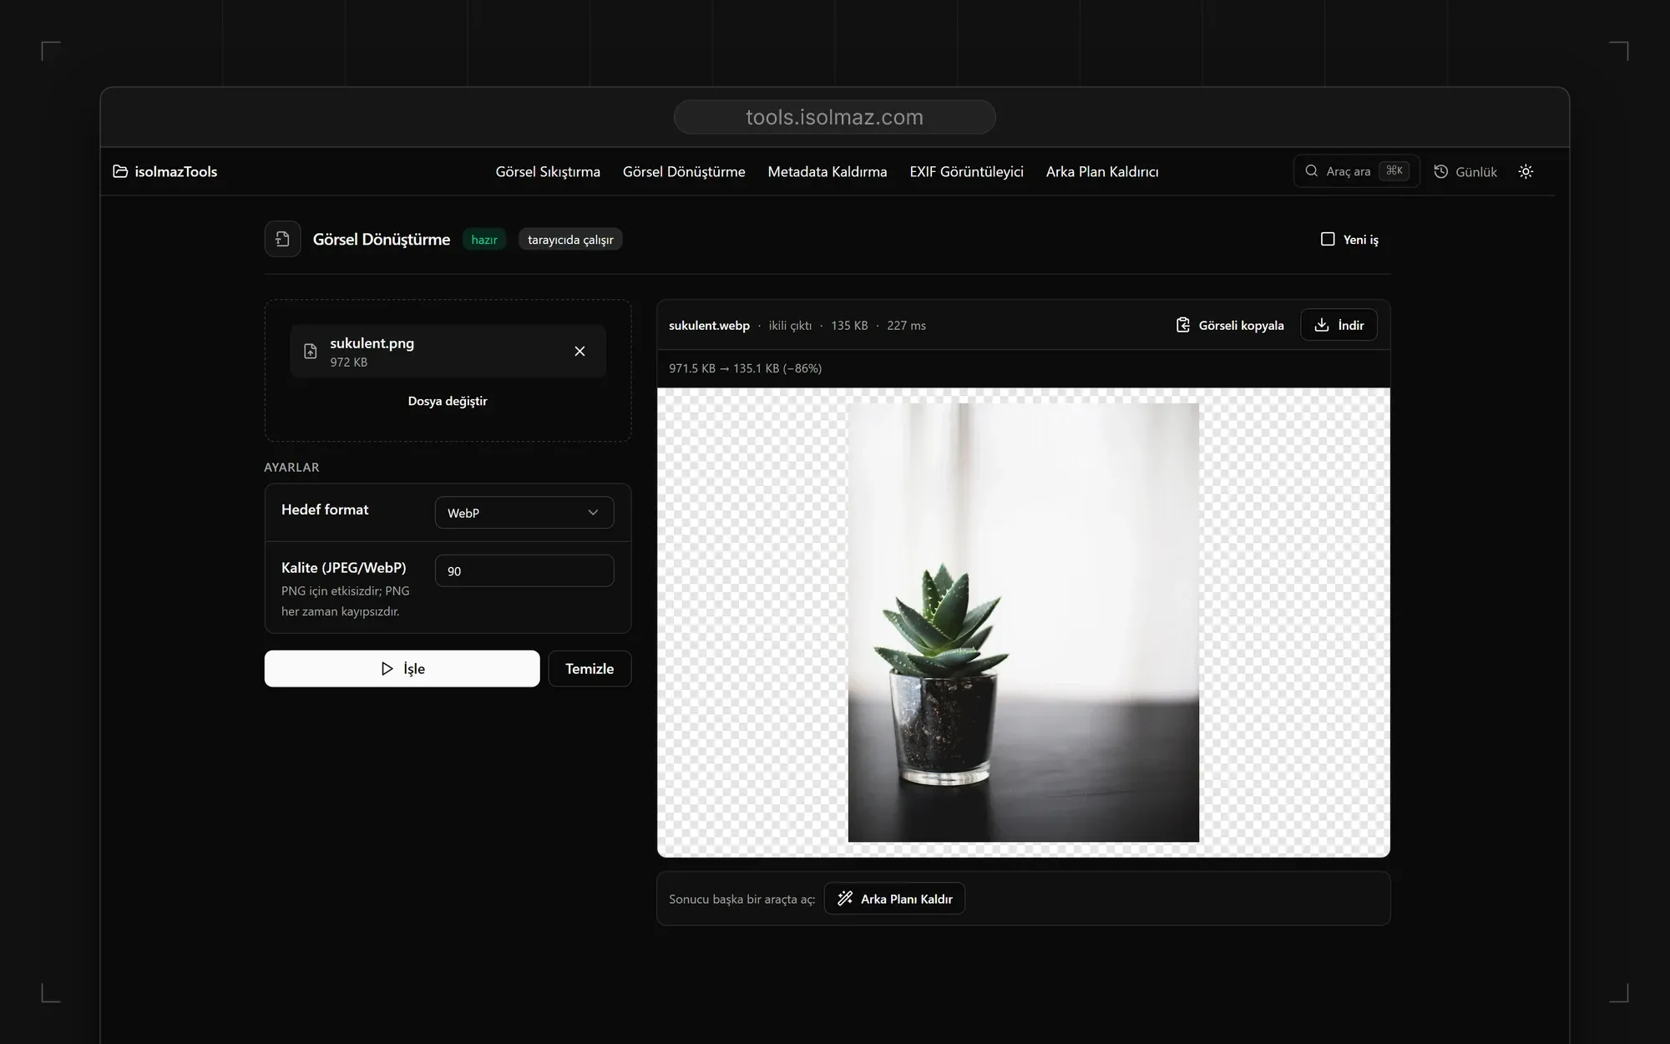Viewport: 1670px width, 1044px height.
Task: Click the sukulent.webp output filename
Action: (x=709, y=326)
